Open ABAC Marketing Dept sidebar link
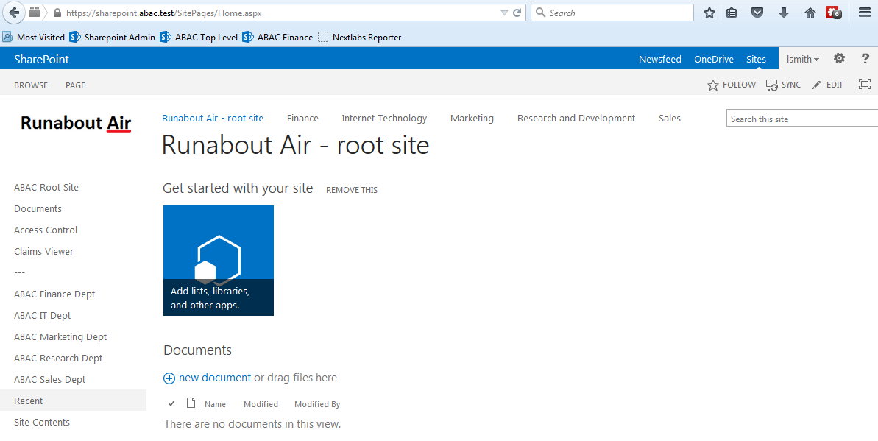The image size is (878, 441). pos(60,336)
